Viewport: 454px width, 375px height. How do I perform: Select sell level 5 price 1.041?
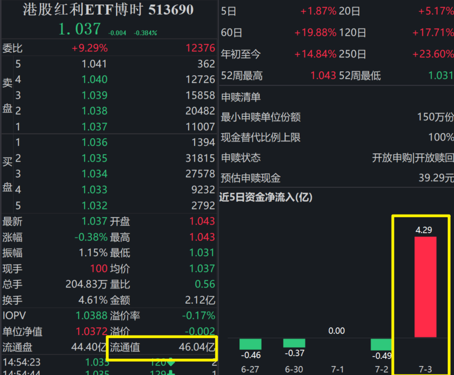coord(94,64)
